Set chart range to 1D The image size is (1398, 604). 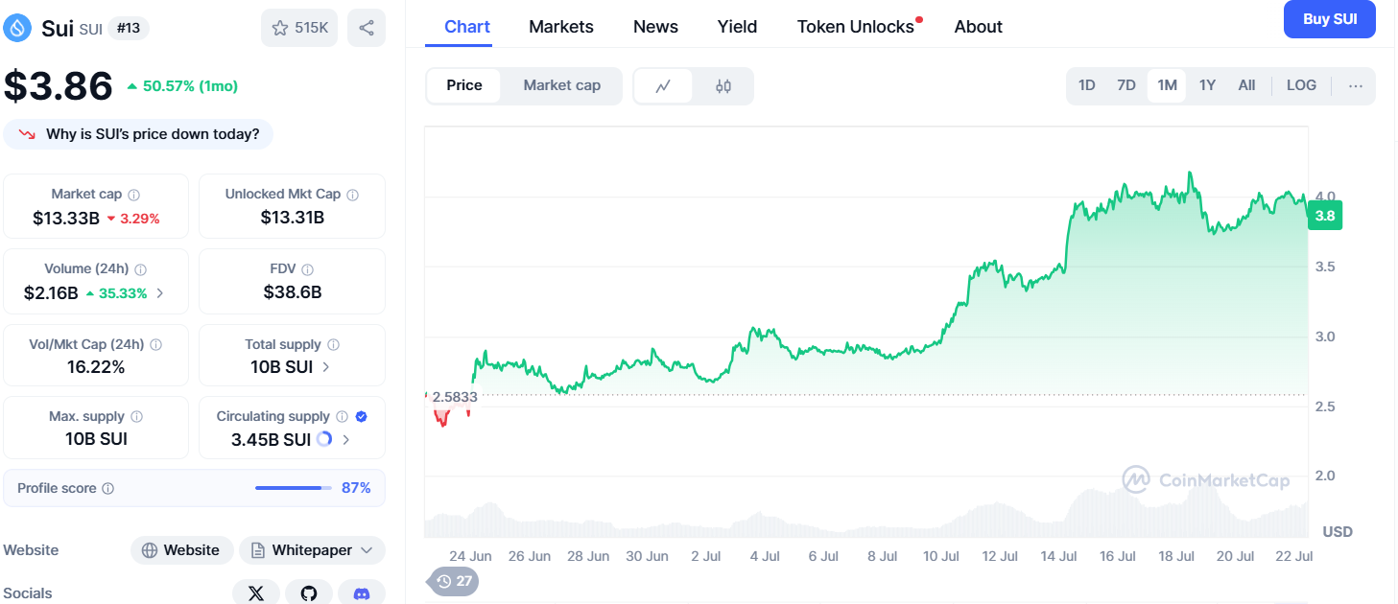(x=1086, y=85)
